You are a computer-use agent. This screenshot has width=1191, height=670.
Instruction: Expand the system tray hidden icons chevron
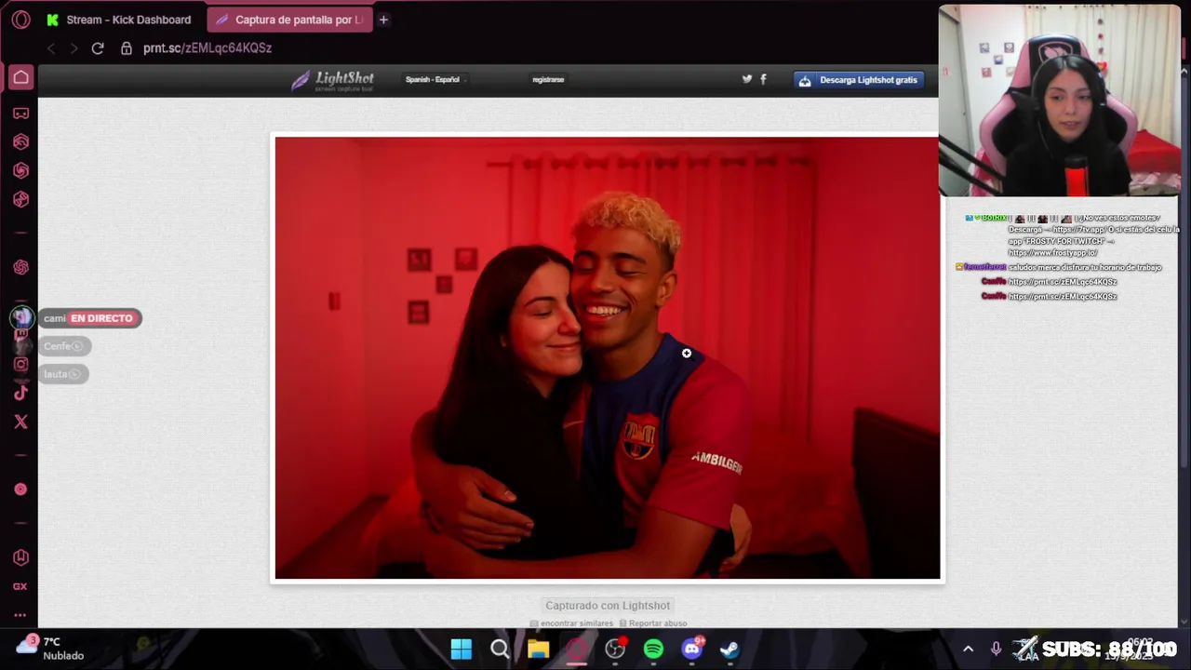pos(968,649)
